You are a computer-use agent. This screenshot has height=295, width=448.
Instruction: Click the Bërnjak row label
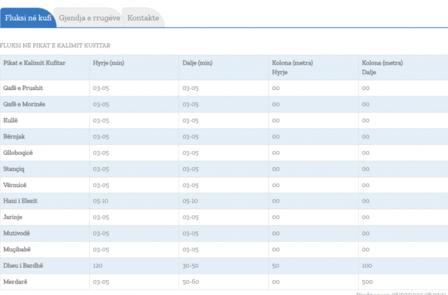[x=14, y=137]
